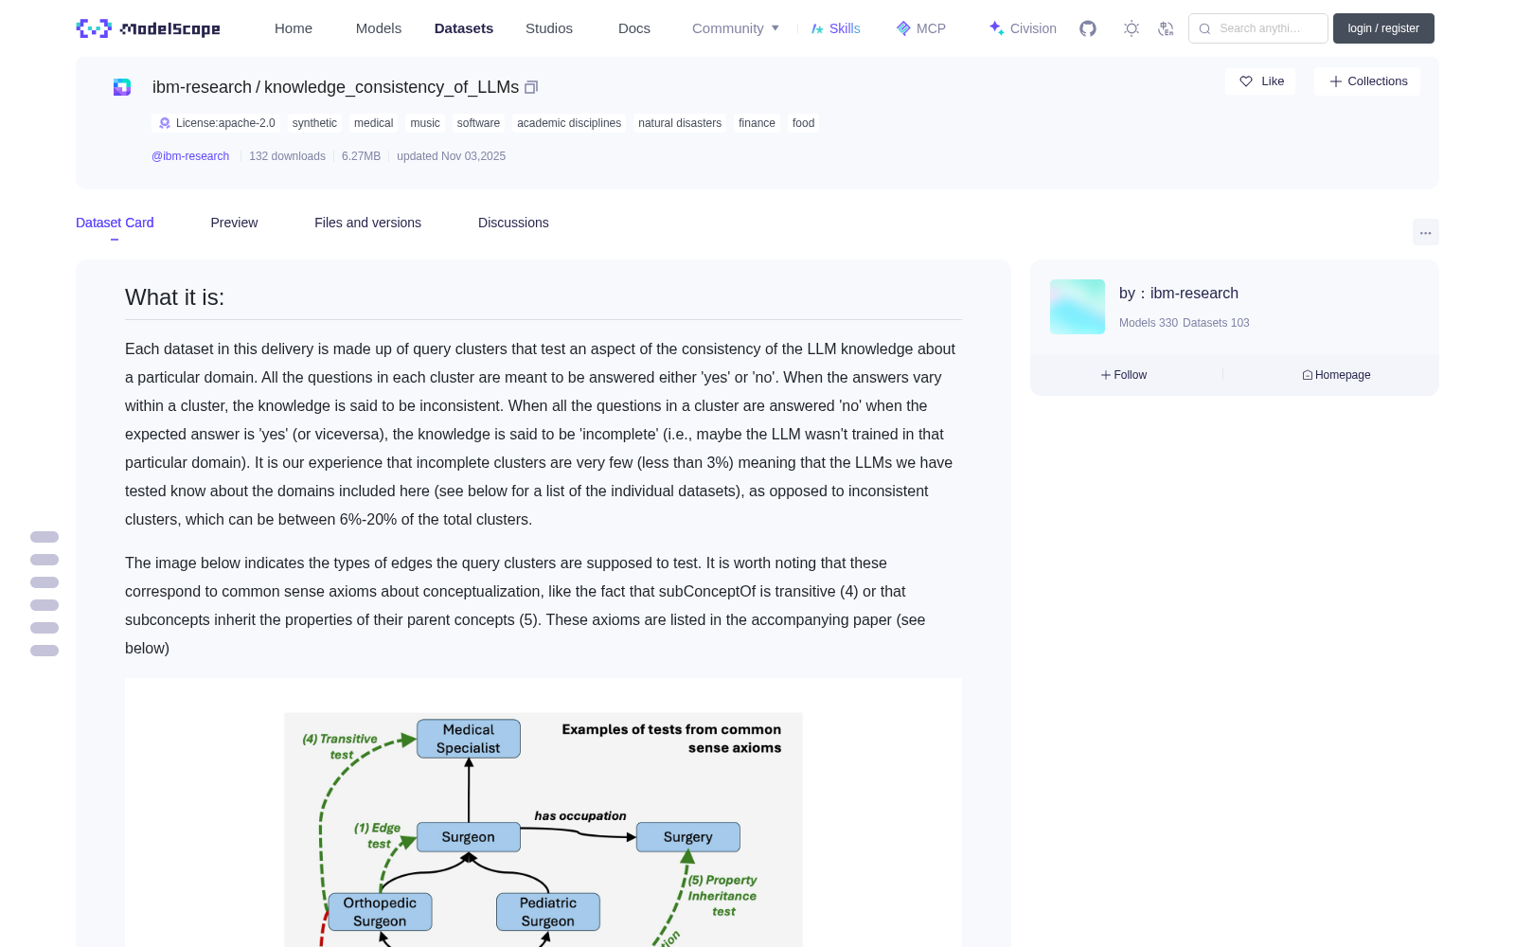Open the three-dots more options button

coord(1426,232)
